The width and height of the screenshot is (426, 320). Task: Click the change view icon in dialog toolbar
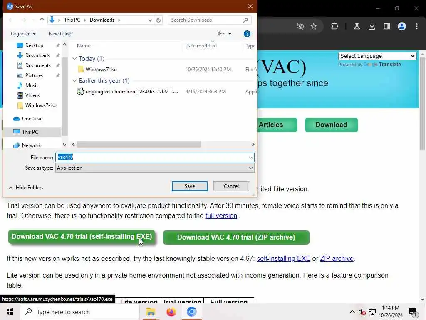(x=221, y=33)
